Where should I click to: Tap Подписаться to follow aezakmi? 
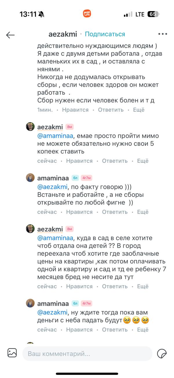104,34
